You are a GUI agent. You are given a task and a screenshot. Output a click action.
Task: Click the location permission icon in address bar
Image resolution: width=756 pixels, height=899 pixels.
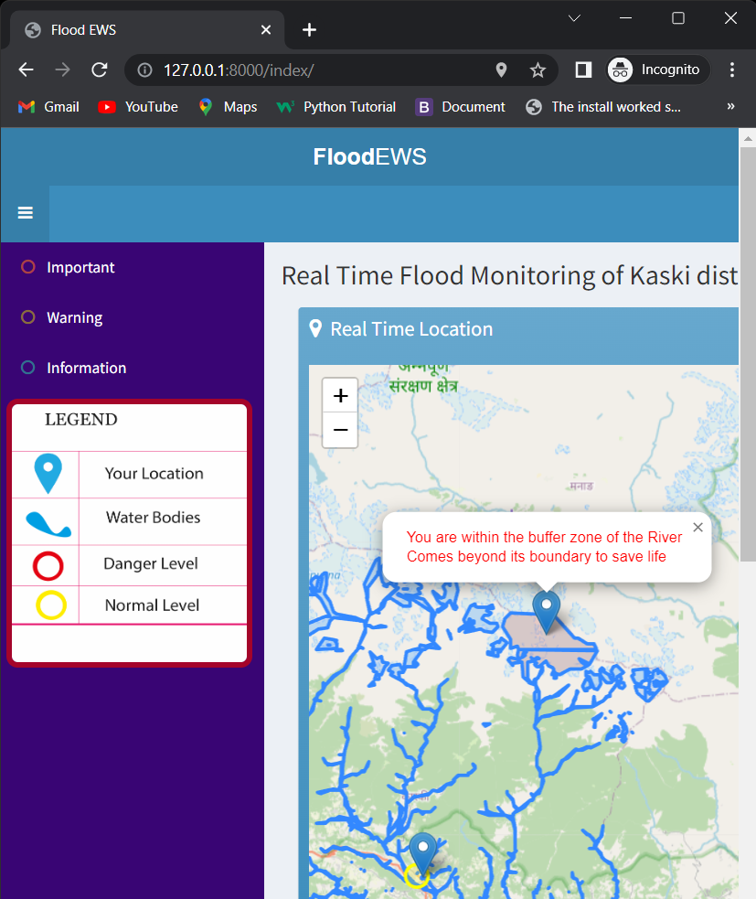[x=501, y=70]
